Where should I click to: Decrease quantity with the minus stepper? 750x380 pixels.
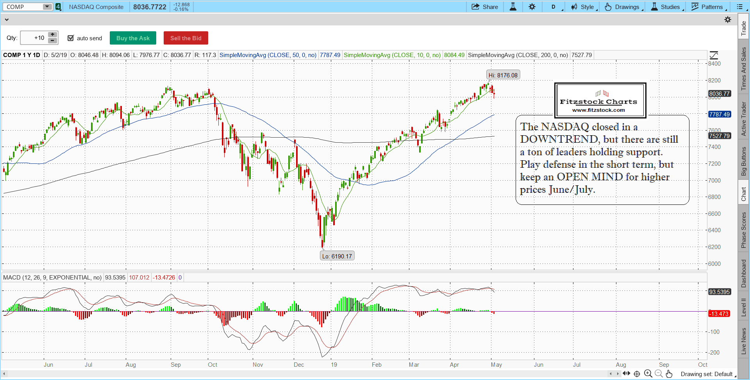(x=52, y=41)
